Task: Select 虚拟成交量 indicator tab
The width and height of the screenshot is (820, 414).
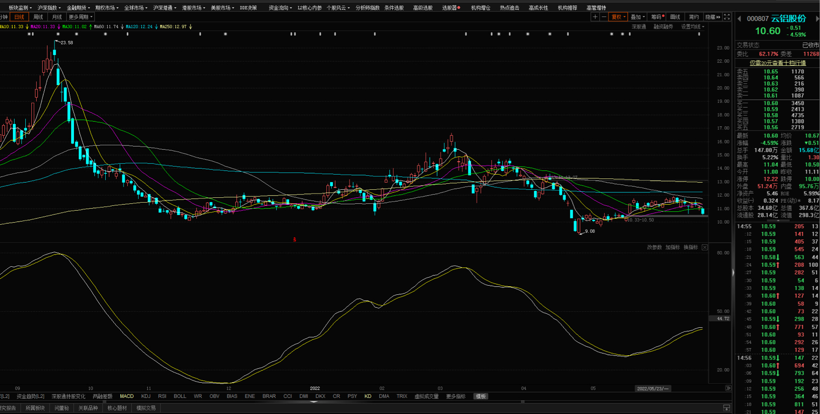Action: coord(426,396)
